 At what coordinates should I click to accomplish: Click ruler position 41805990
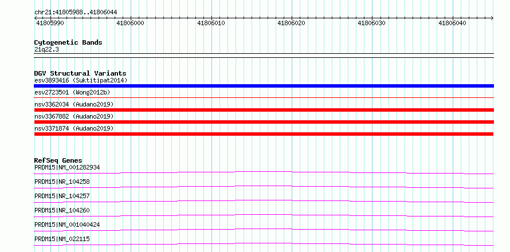tap(50, 23)
